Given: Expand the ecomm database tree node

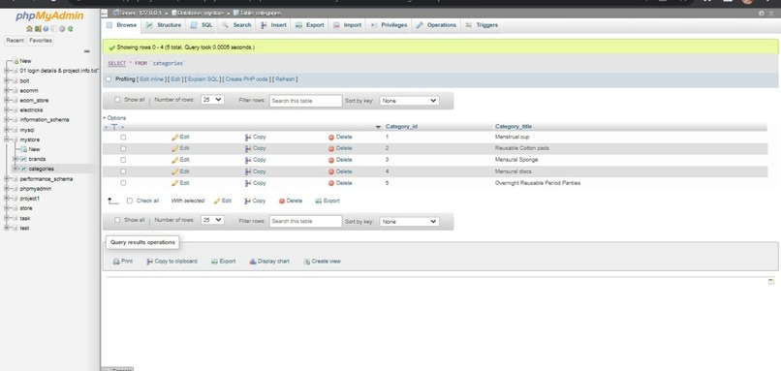Looking at the screenshot, I should (x=7, y=90).
